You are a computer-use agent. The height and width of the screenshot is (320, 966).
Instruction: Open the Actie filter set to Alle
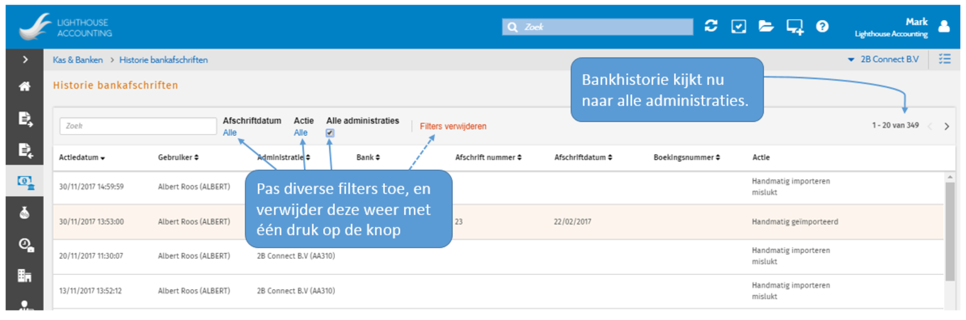301,133
